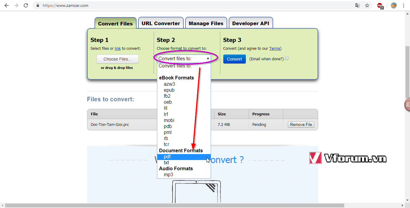Click the or drag & drop files text
Viewport: 410px width, 208px height.
[117, 68]
